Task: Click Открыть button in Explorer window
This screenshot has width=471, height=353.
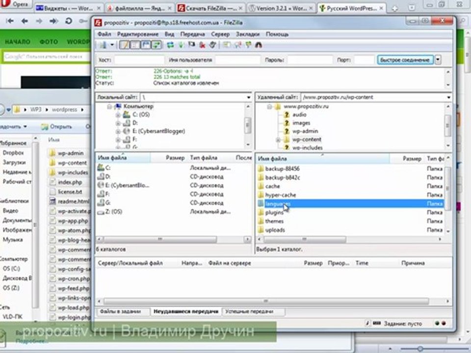Action: coord(56,126)
